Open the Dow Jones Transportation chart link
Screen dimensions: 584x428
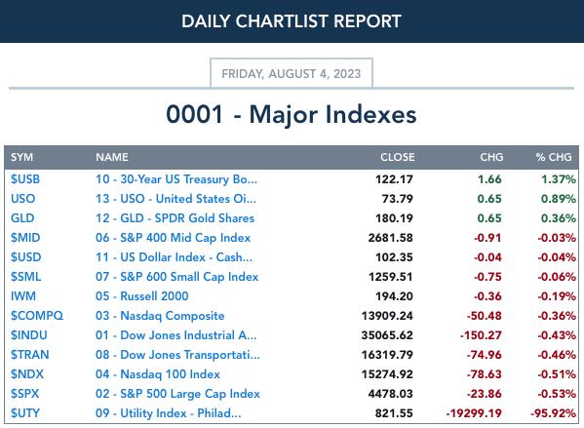click(177, 354)
